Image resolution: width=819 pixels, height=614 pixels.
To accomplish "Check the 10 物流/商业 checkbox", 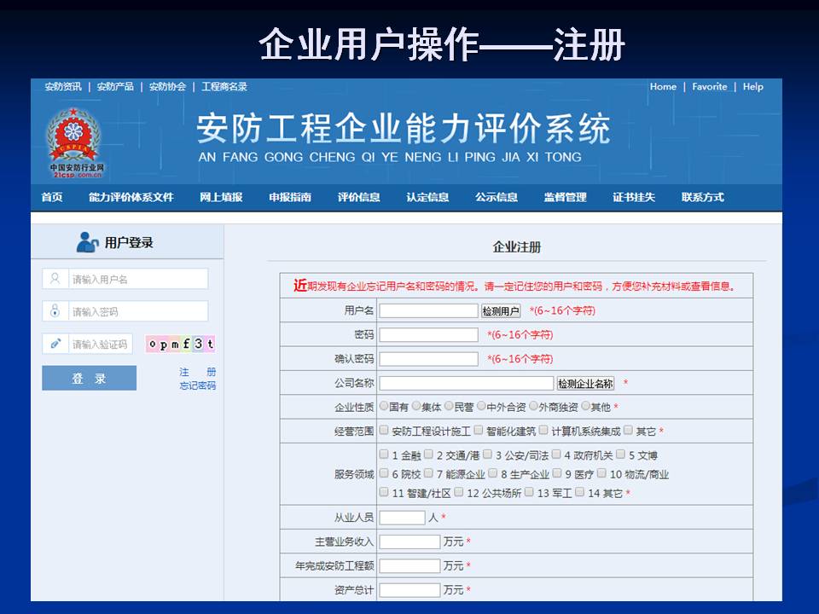I will coord(602,473).
